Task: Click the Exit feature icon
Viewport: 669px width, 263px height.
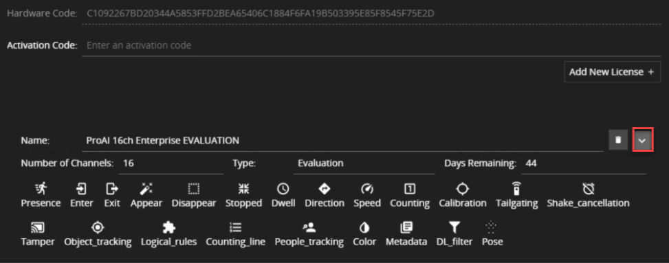Action: (x=112, y=188)
